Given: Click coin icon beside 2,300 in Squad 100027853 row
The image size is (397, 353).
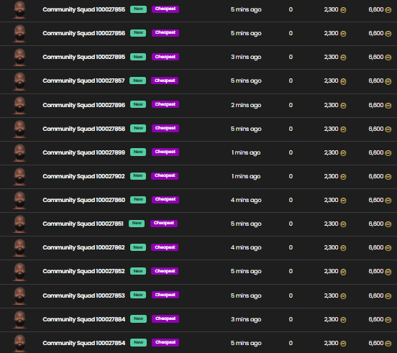Looking at the screenshot, I should (x=343, y=296).
